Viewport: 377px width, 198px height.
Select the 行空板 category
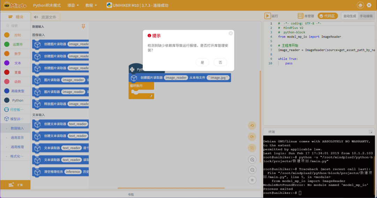coord(15,110)
